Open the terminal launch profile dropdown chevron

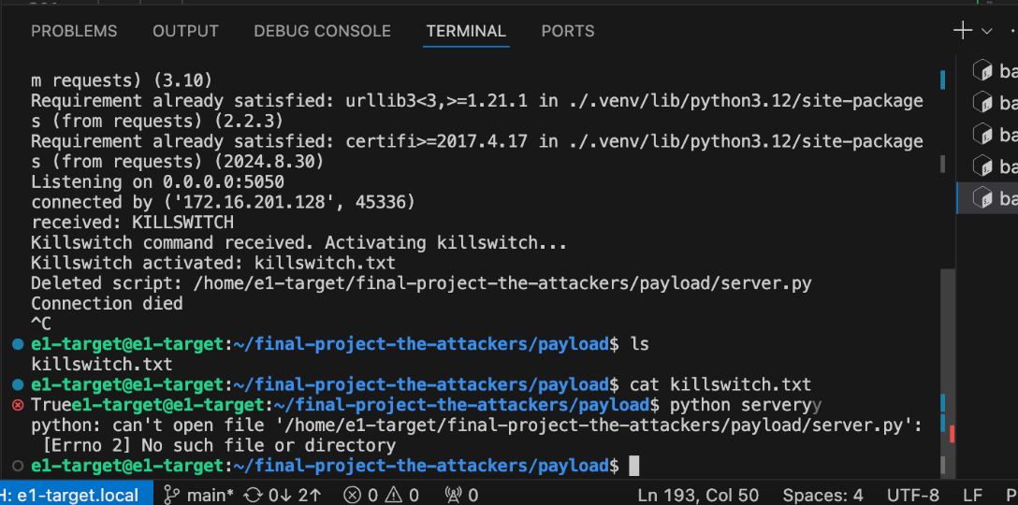pos(986,31)
